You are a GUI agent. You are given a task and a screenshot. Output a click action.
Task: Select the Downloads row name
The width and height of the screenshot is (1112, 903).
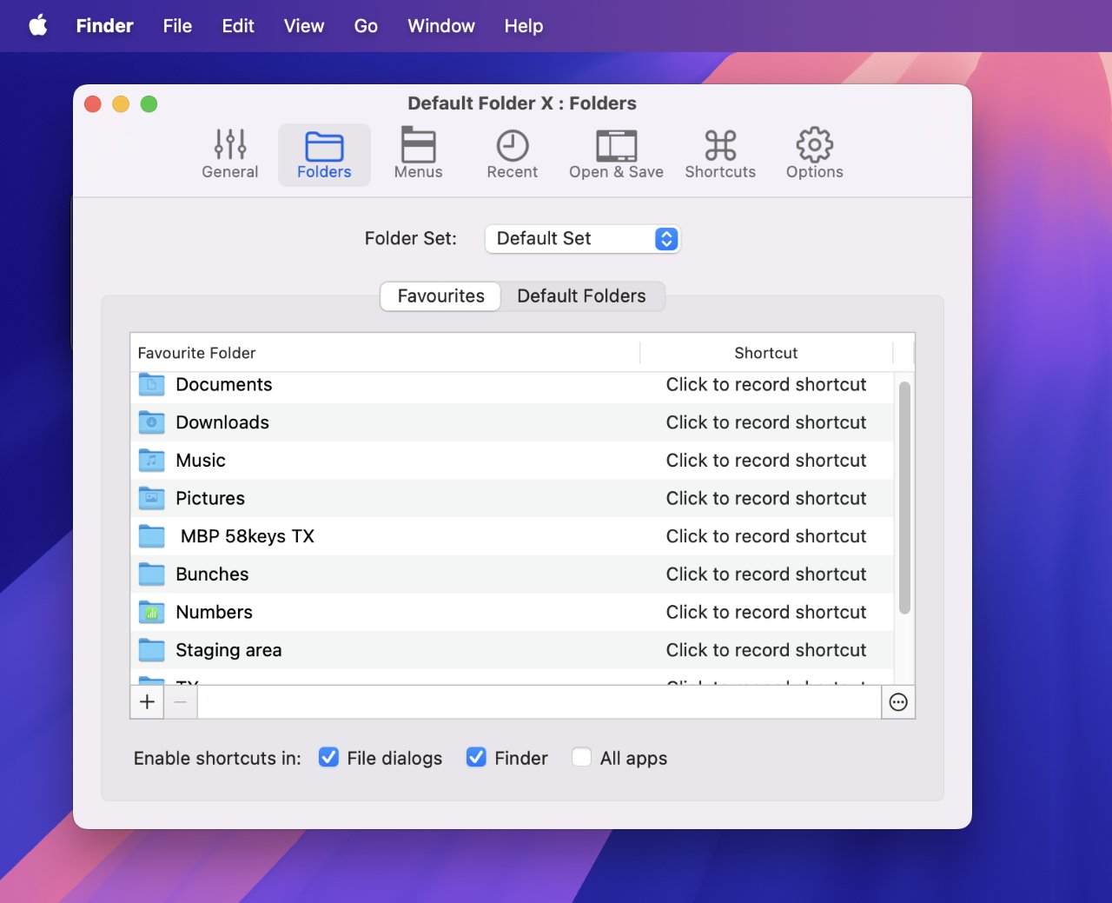[222, 422]
